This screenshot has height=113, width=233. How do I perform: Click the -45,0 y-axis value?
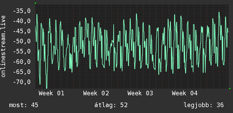click(22, 31)
